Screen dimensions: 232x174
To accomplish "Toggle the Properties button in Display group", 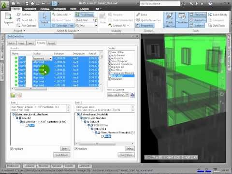I will pyautogui.click(x=145, y=26).
